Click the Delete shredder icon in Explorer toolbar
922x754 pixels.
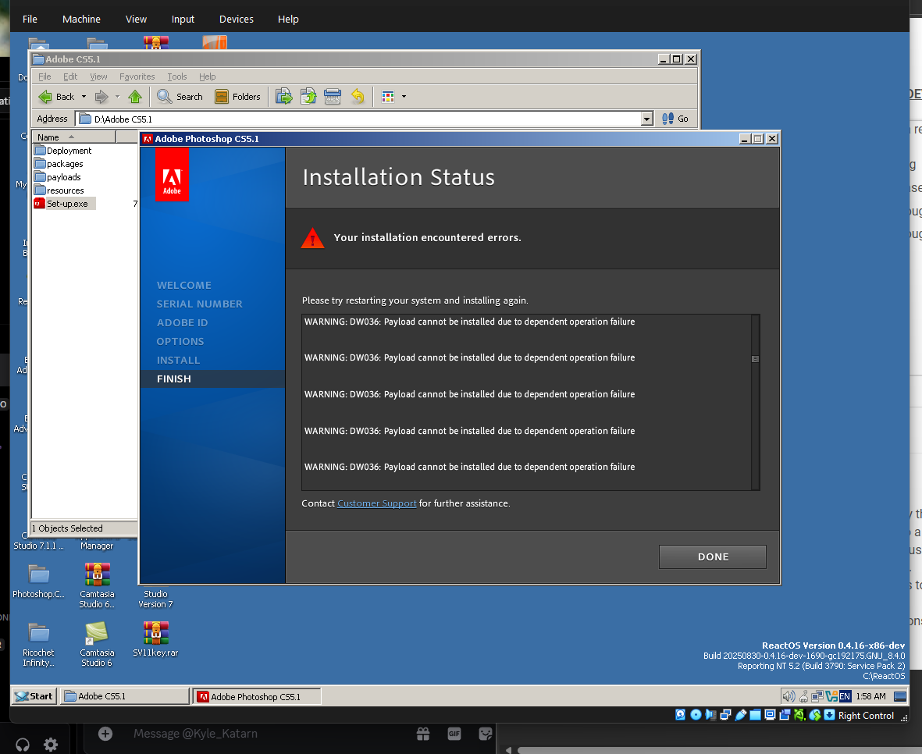coord(333,96)
